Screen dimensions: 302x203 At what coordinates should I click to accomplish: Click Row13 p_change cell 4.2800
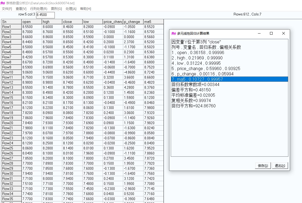tap(133, 87)
